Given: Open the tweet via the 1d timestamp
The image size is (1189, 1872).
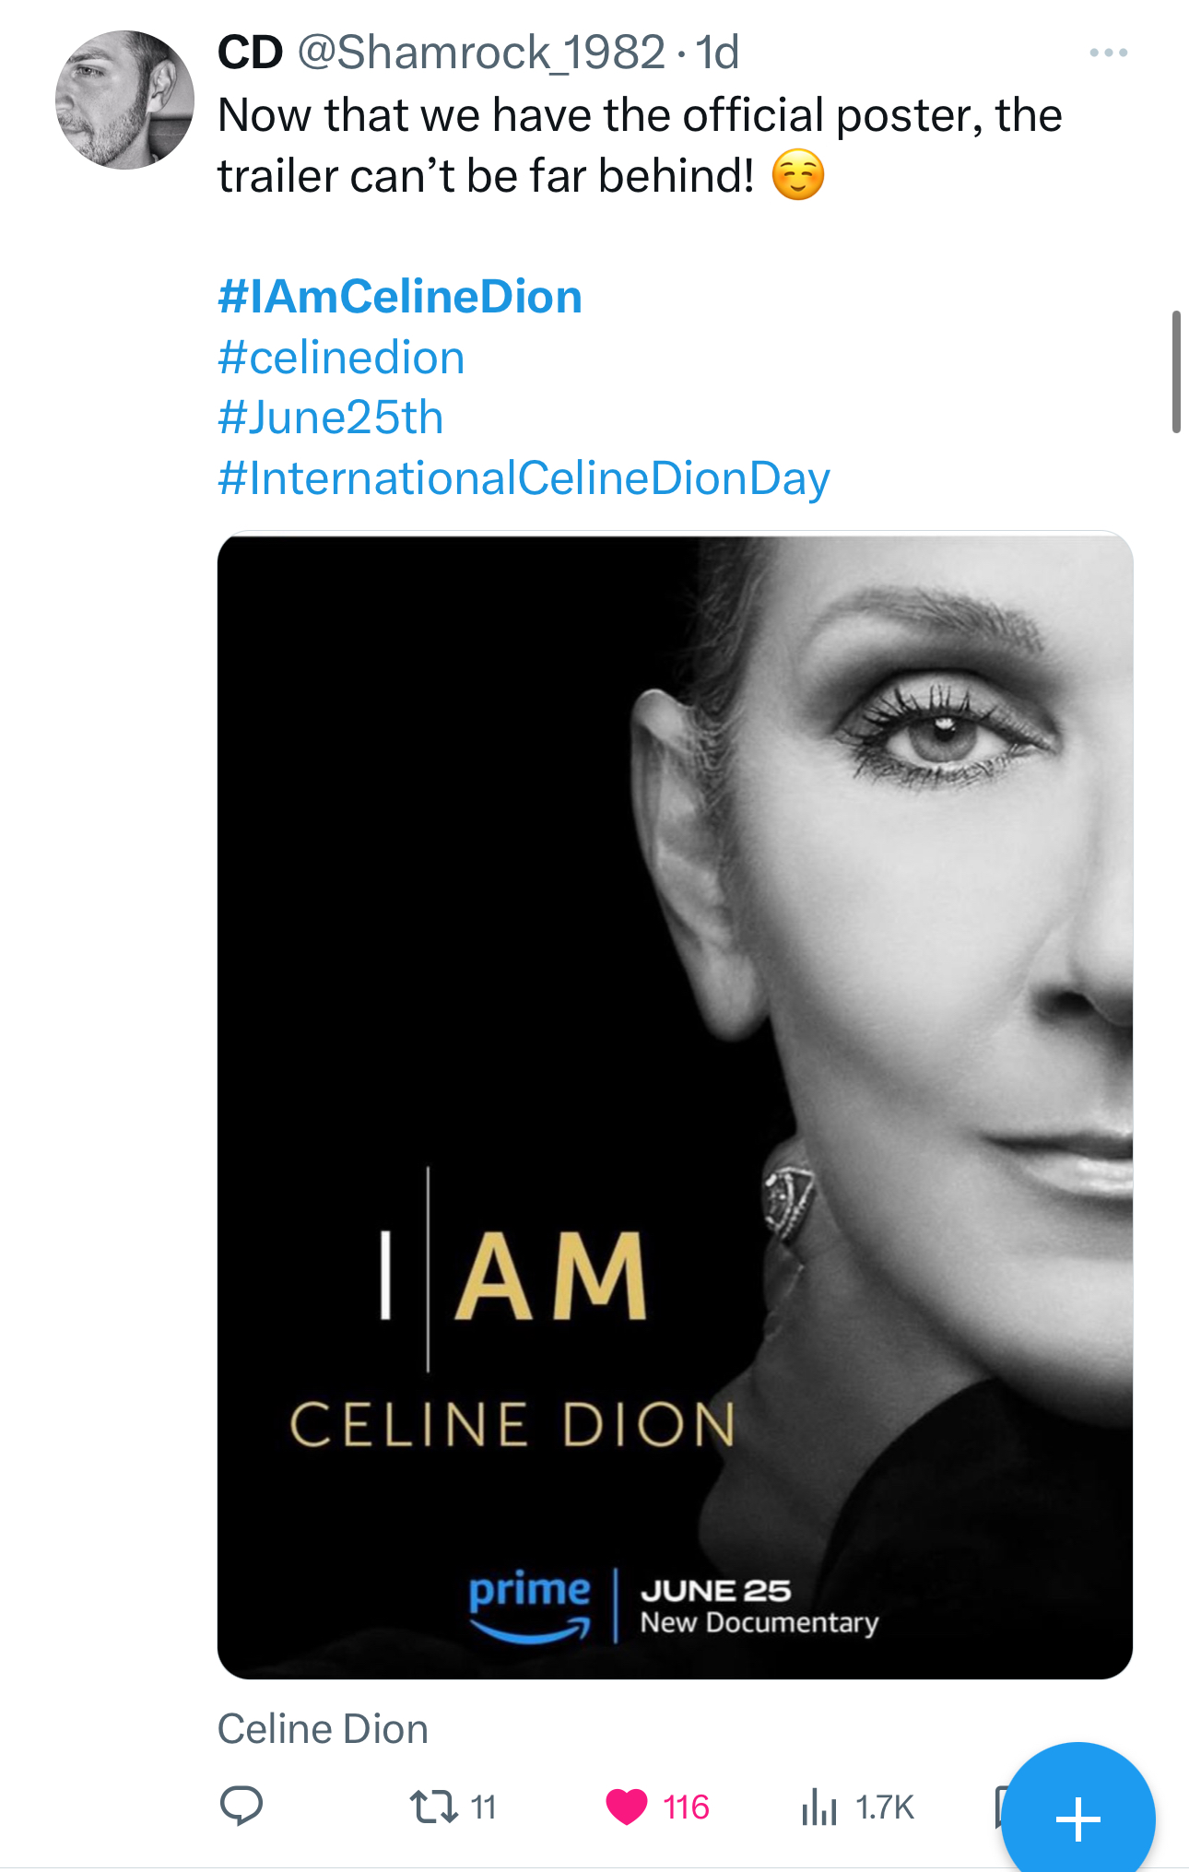Looking at the screenshot, I should pos(717,53).
